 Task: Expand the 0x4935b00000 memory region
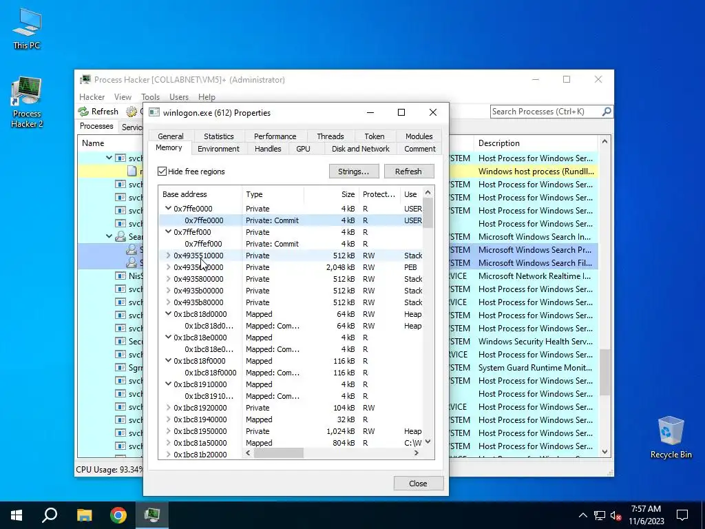click(x=168, y=290)
